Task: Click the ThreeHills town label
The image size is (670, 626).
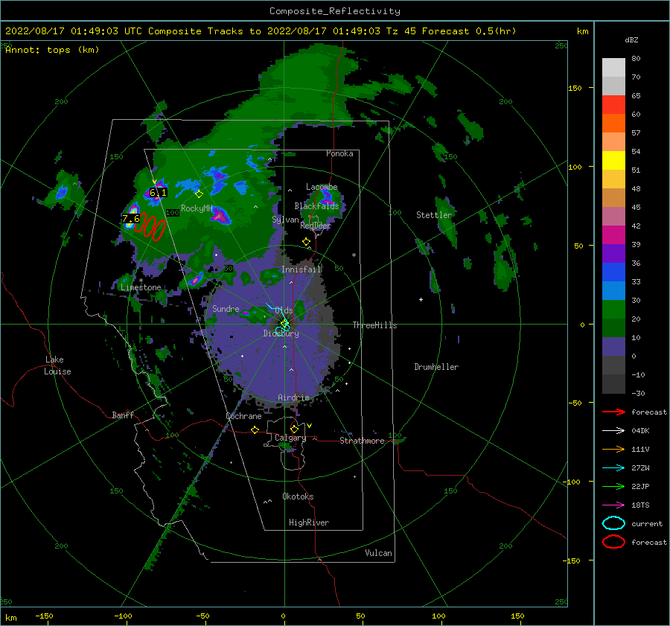Action: (x=374, y=325)
